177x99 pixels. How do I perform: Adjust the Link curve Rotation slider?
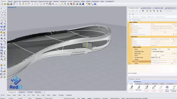click(x=158, y=43)
